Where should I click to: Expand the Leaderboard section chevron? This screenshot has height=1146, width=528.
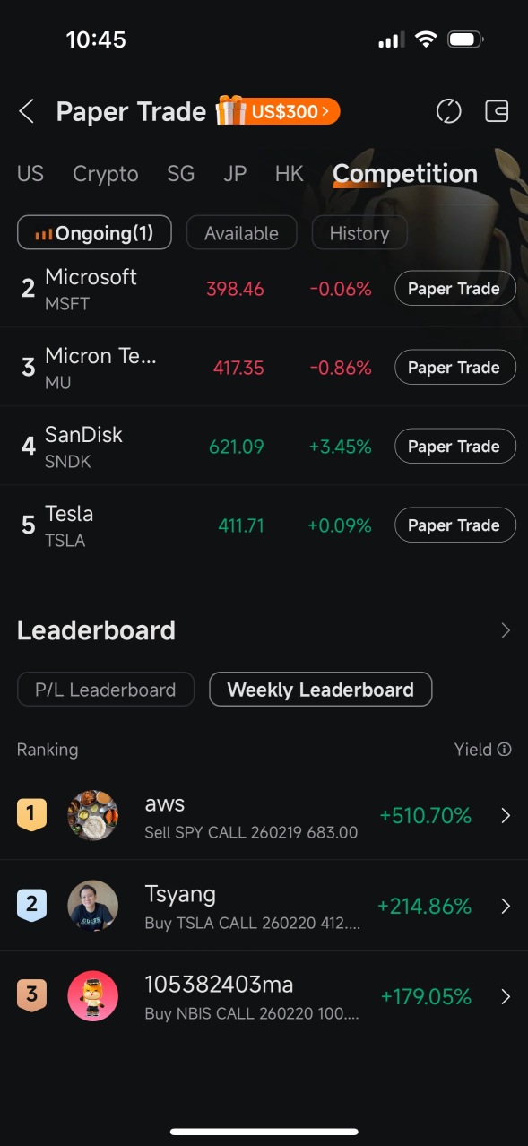coord(506,630)
